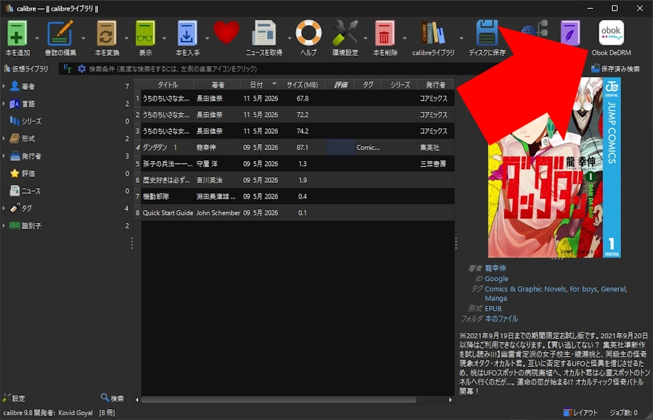Open Convert books dropdown arrow
Screen dimensions: 653x420
(127, 38)
